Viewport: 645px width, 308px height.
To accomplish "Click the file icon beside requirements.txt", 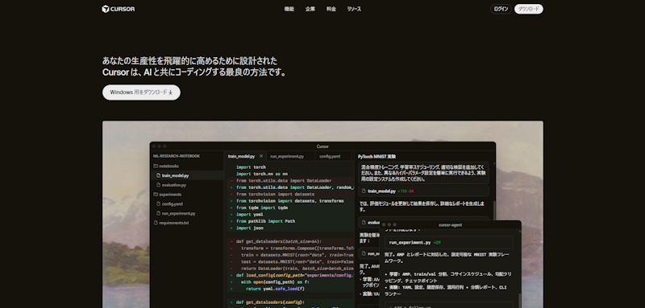I will pos(156,223).
